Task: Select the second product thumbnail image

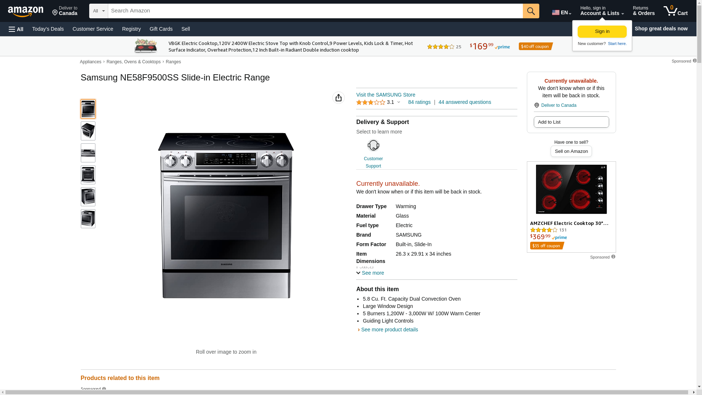Action: point(88,131)
